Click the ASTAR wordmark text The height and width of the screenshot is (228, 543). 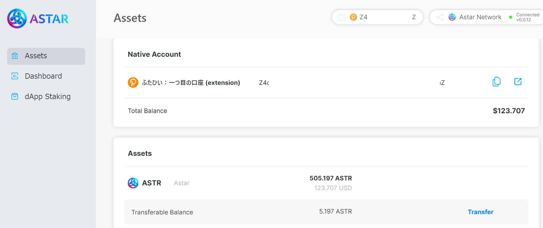tap(49, 19)
